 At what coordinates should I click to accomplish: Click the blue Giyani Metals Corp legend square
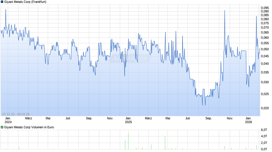[x=2, y=2]
